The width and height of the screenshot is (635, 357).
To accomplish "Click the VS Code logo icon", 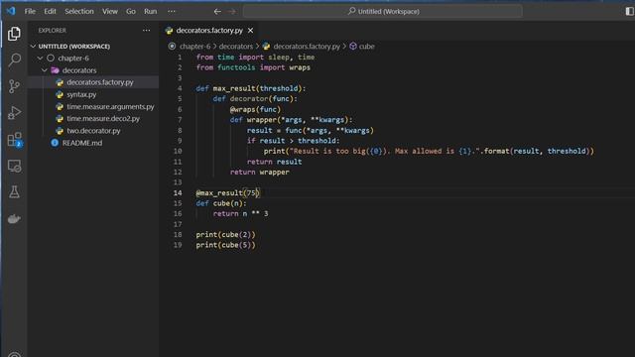I will coord(11,11).
